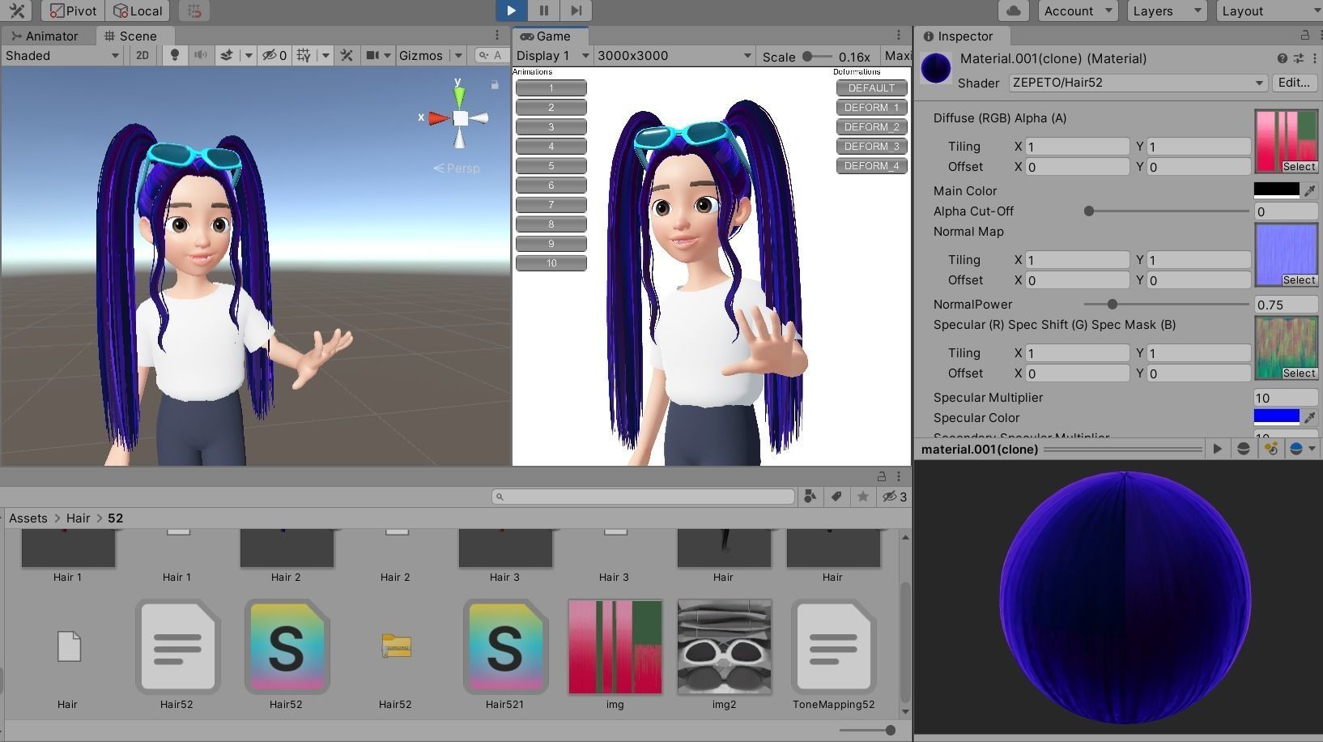
Task: Open the scene tools wrench icon
Action: click(347, 55)
